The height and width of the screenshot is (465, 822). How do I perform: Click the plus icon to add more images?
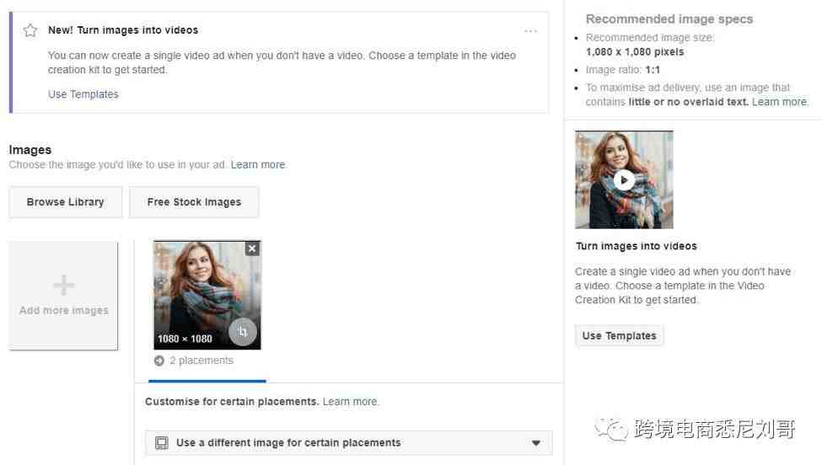(63, 286)
